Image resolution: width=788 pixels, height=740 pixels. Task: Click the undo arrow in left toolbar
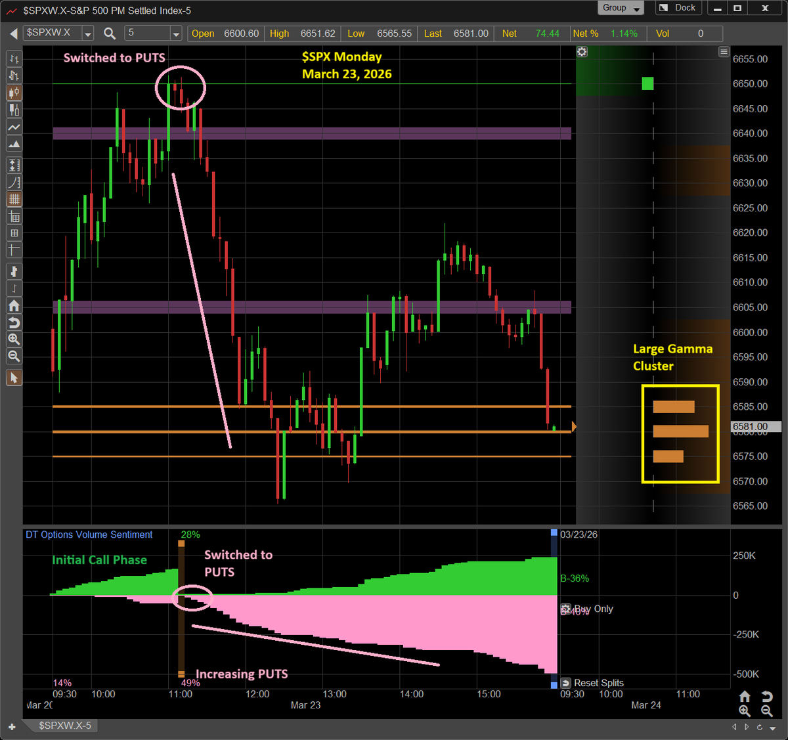(14, 322)
